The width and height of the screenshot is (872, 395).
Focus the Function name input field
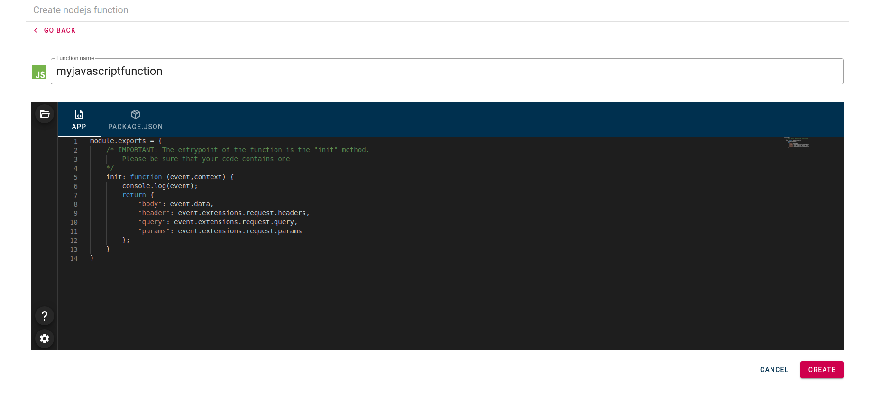point(446,72)
